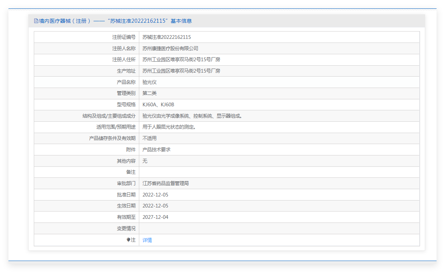Click the 生效日期 label

pyautogui.click(x=126, y=206)
